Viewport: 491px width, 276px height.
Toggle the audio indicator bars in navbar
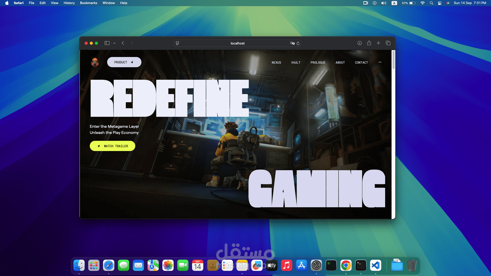click(x=380, y=62)
